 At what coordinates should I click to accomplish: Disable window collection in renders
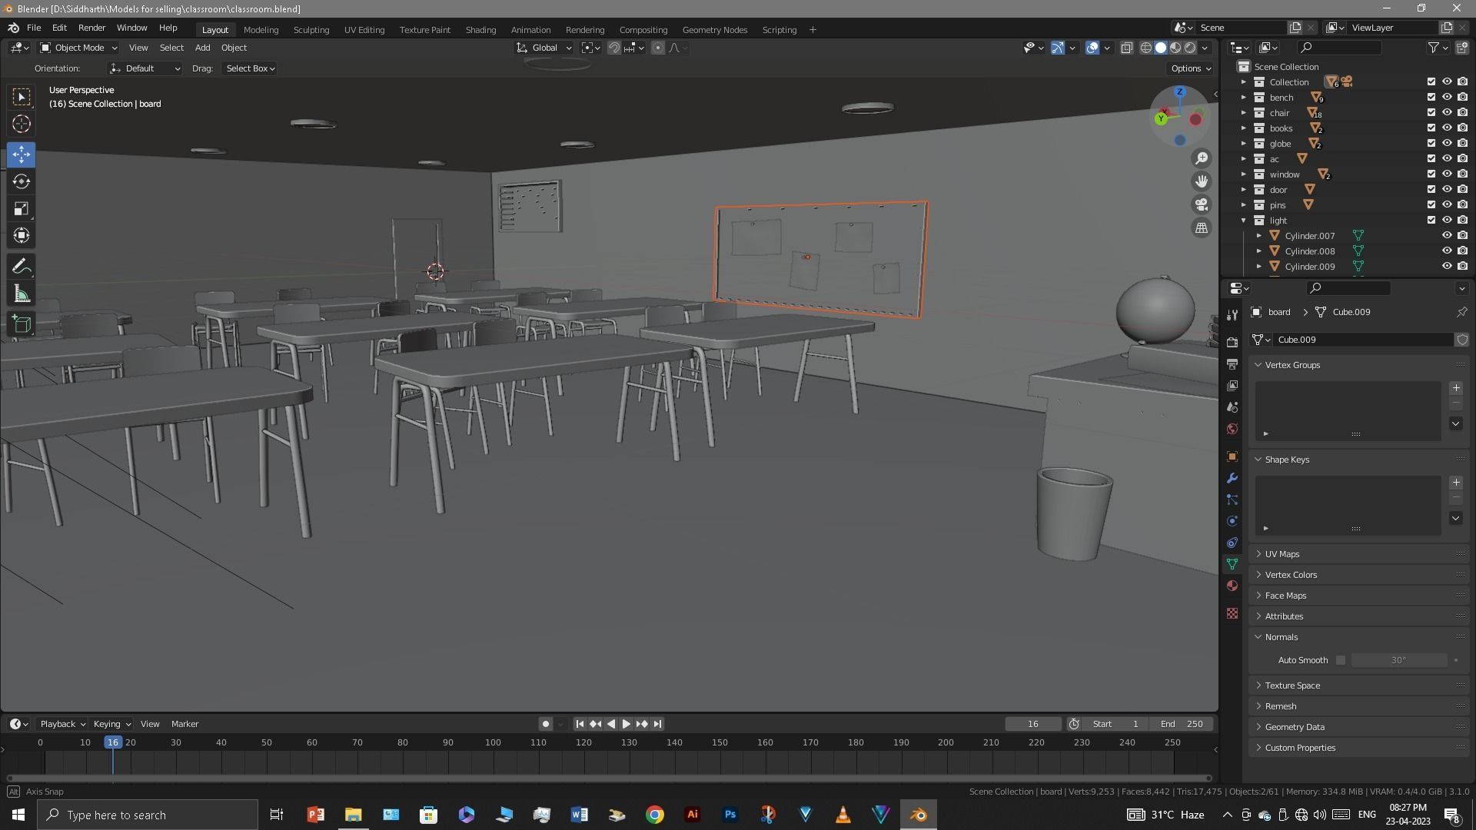point(1461,174)
